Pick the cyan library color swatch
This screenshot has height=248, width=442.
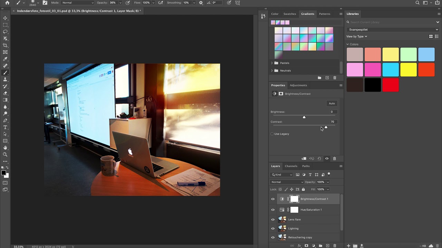(x=391, y=70)
